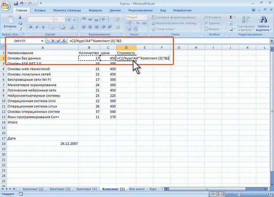This screenshot has height=197, width=274.
Task: Align text right in Выравнивание group
Action: pyautogui.click(x=96, y=27)
